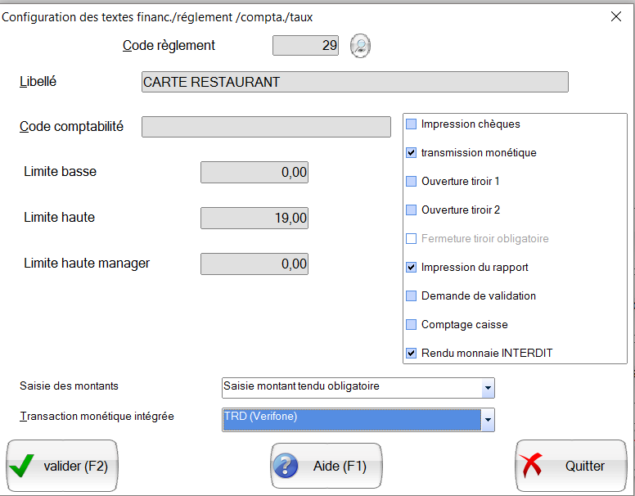Click the green checkmark valider (F2) button
Viewport: 635px width, 496px height.
pos(62,467)
